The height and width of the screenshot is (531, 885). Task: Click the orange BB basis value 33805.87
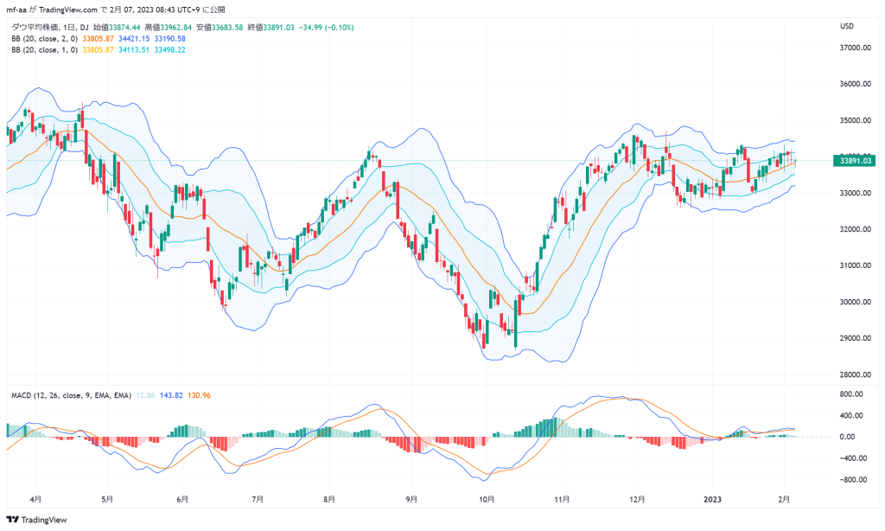coord(99,38)
